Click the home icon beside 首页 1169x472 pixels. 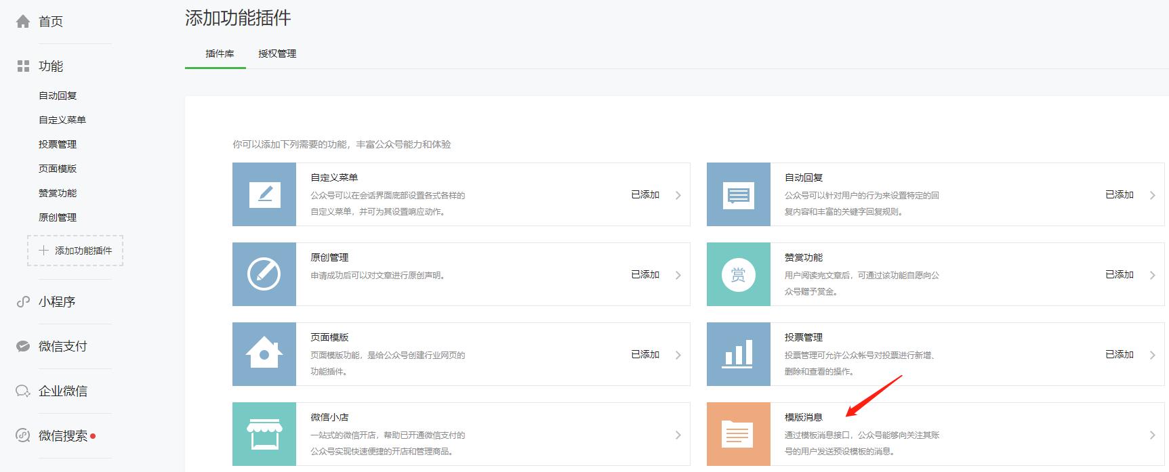point(23,22)
